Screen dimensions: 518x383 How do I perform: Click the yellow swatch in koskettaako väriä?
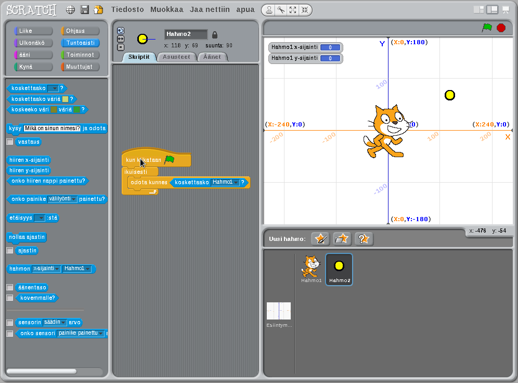66,99
